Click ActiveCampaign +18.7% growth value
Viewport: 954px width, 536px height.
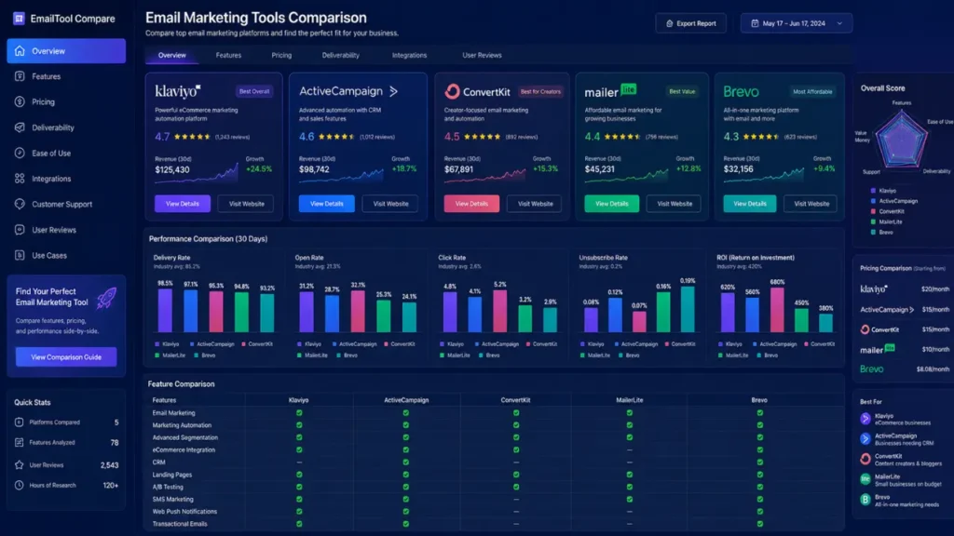click(x=404, y=169)
